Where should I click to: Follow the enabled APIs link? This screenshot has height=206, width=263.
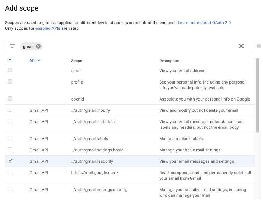47,28
